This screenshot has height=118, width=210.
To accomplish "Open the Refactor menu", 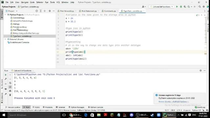I will [x=40, y=2].
